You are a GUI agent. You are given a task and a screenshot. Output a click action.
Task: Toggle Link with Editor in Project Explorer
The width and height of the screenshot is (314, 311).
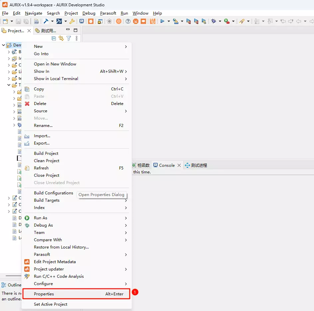click(x=61, y=39)
